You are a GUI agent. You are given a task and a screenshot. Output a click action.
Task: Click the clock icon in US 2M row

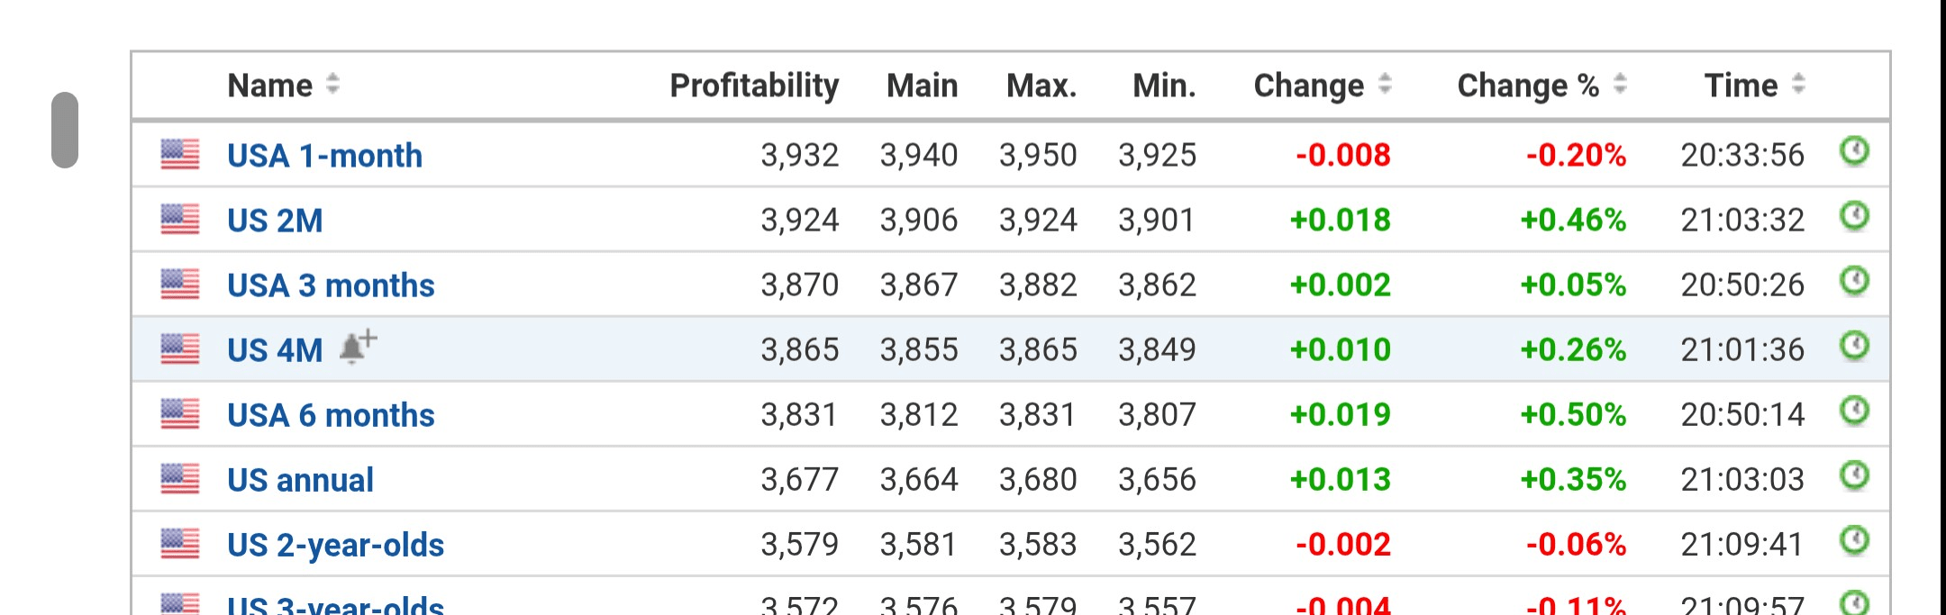pyautogui.click(x=1853, y=216)
